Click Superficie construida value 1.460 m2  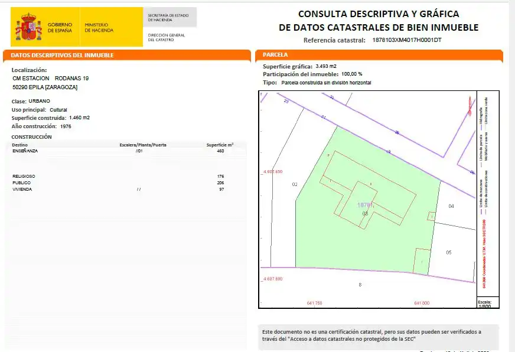pyautogui.click(x=80, y=118)
